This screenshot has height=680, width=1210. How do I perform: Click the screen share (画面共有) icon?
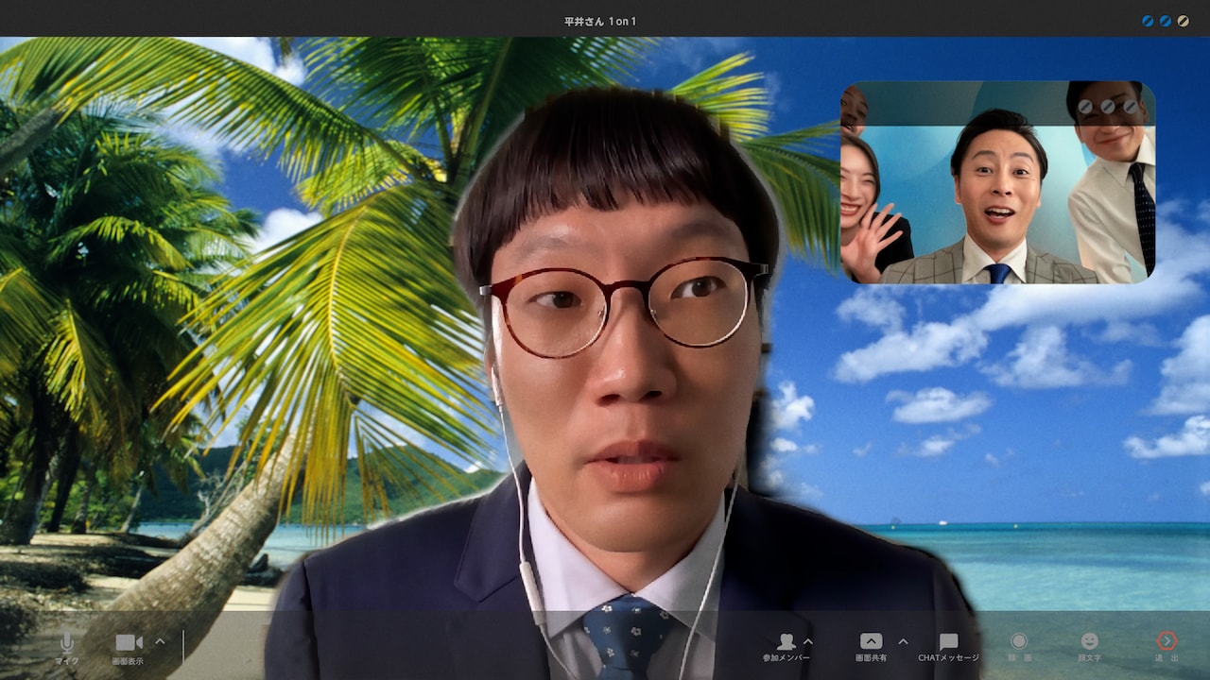pos(871,642)
